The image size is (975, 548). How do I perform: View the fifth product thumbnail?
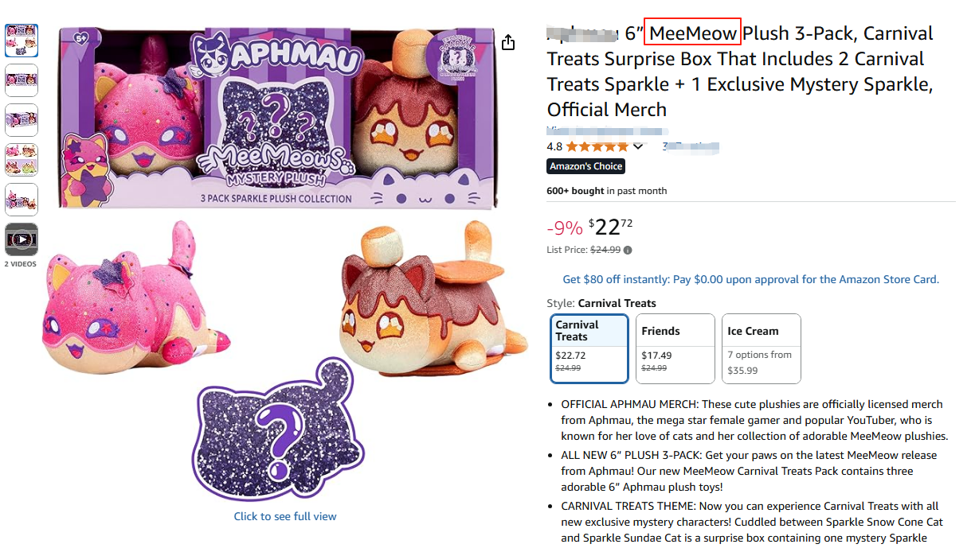point(22,200)
